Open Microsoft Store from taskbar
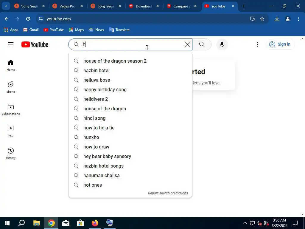This screenshot has height=229, width=305. (80, 223)
